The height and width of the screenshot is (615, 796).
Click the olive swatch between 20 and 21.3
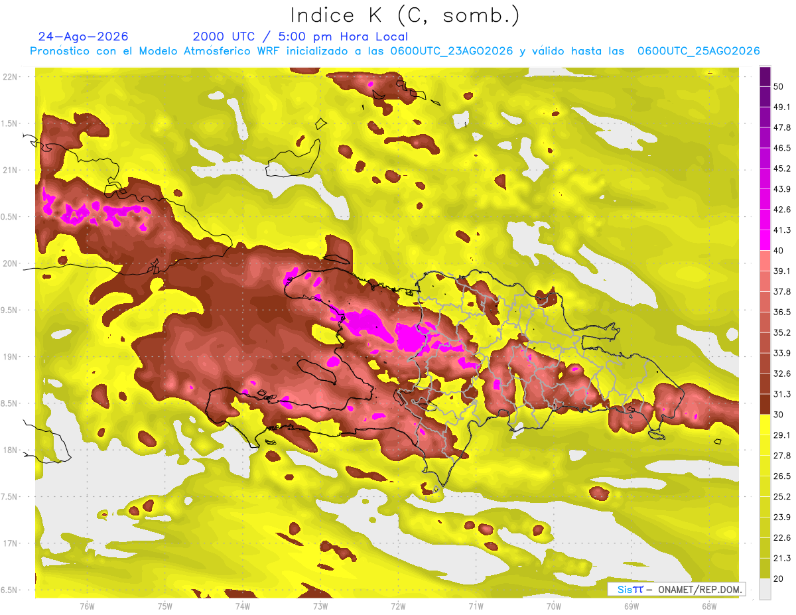pyautogui.click(x=765, y=569)
